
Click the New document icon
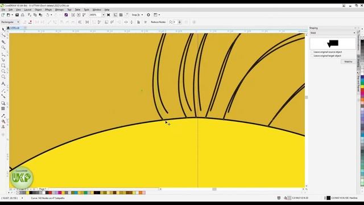[x=3, y=15]
